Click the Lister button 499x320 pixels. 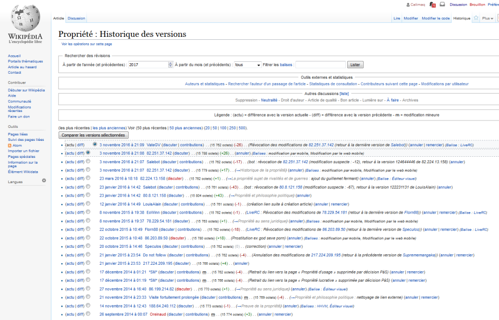tap(355, 65)
